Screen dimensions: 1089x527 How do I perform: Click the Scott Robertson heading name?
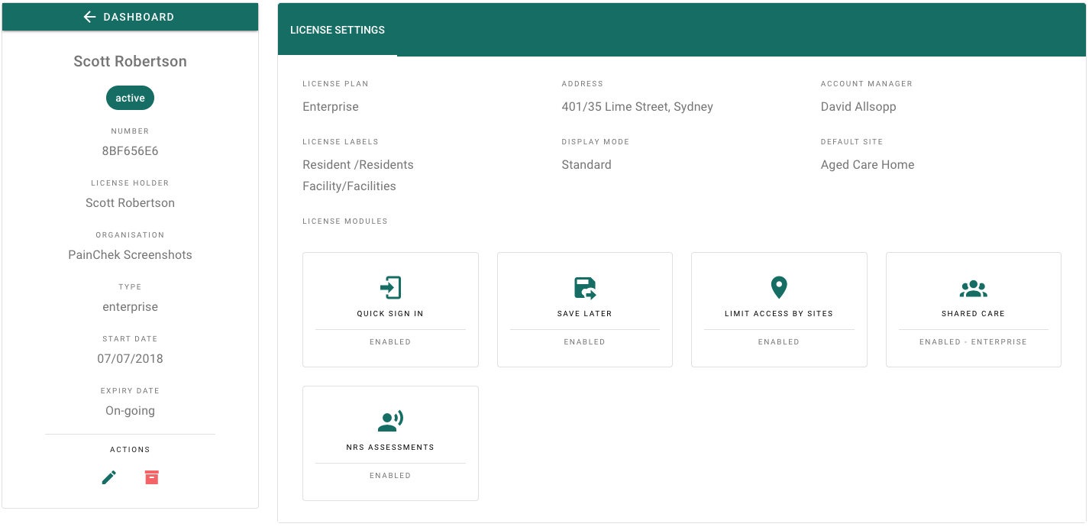coord(130,61)
